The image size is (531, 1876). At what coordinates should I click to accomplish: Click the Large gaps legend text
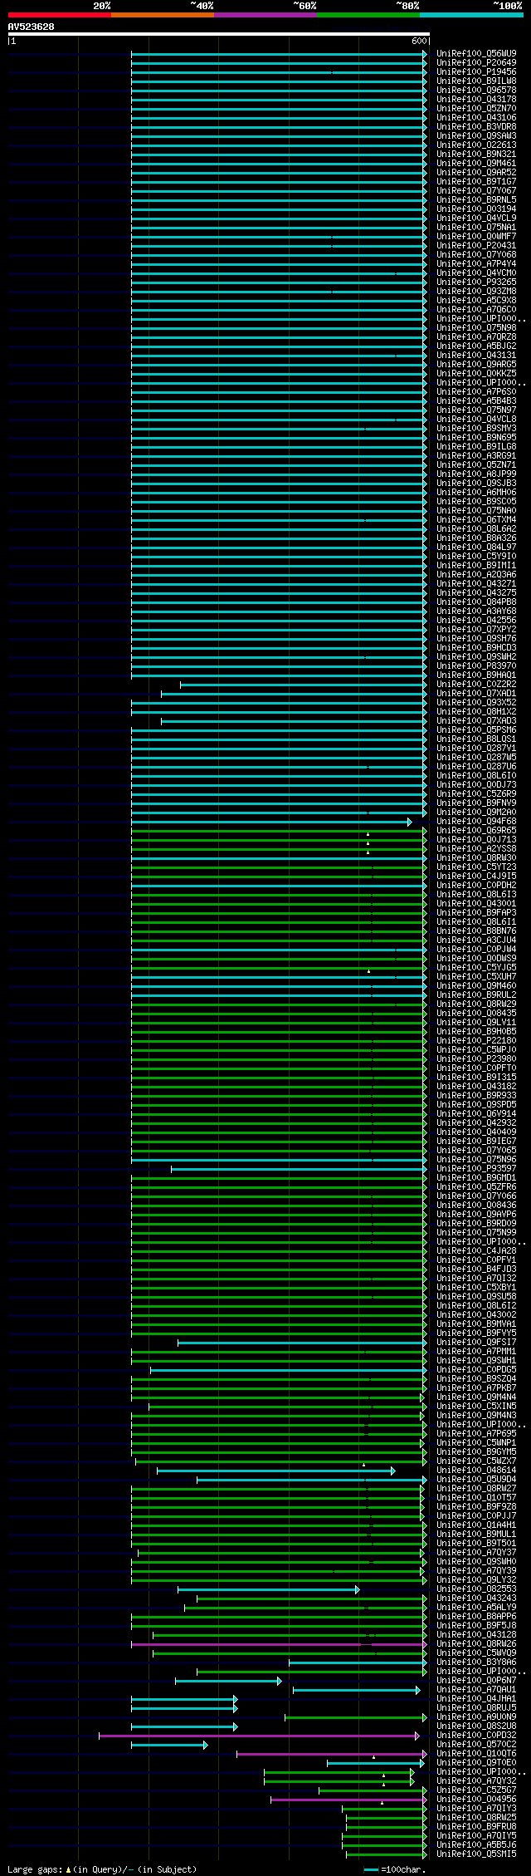tap(102, 1869)
